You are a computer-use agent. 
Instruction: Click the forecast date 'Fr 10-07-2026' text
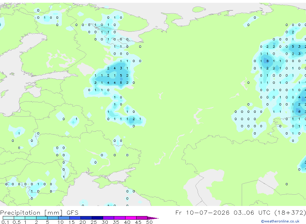pyautogui.click(x=202, y=212)
